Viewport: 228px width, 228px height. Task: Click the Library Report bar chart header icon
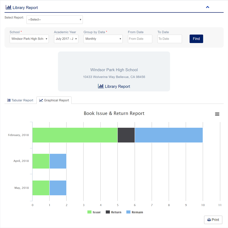point(8,7)
